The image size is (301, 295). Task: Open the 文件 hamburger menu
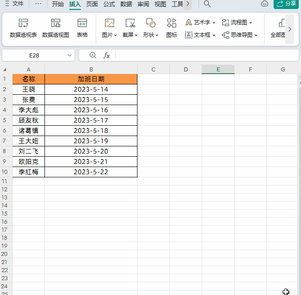[x=14, y=4]
